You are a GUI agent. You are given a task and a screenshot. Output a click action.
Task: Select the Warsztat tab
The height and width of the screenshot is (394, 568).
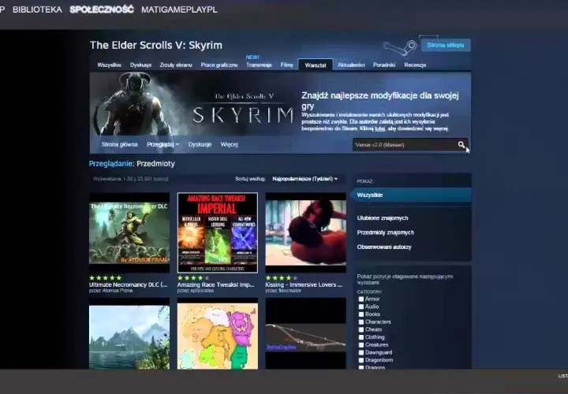click(315, 65)
